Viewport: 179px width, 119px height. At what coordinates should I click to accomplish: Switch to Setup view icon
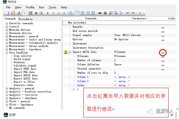[25, 13]
